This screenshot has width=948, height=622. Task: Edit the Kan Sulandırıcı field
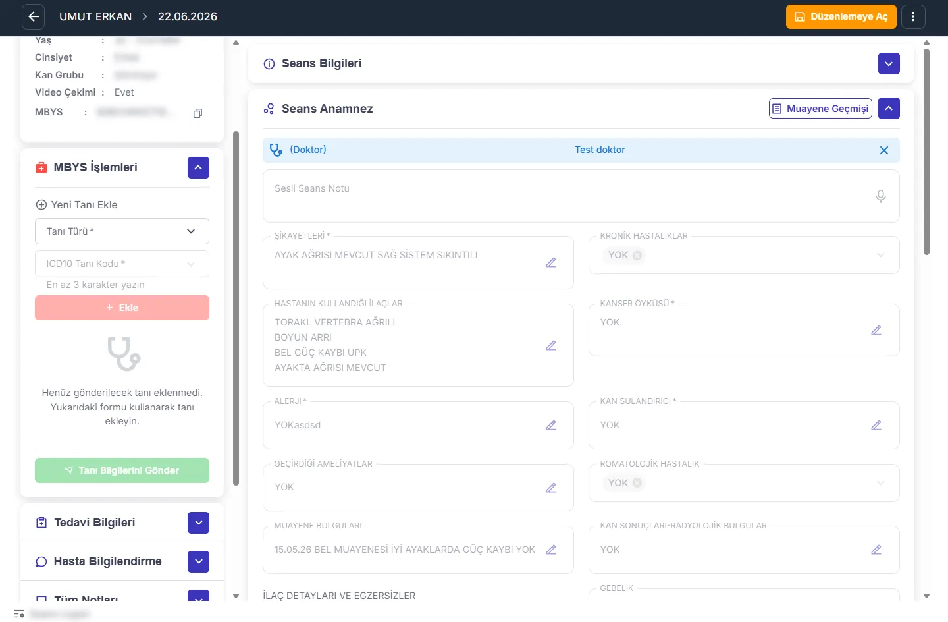(876, 425)
